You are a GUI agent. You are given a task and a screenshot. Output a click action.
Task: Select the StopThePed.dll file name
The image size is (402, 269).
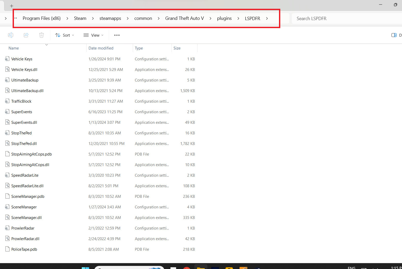[x=24, y=144]
